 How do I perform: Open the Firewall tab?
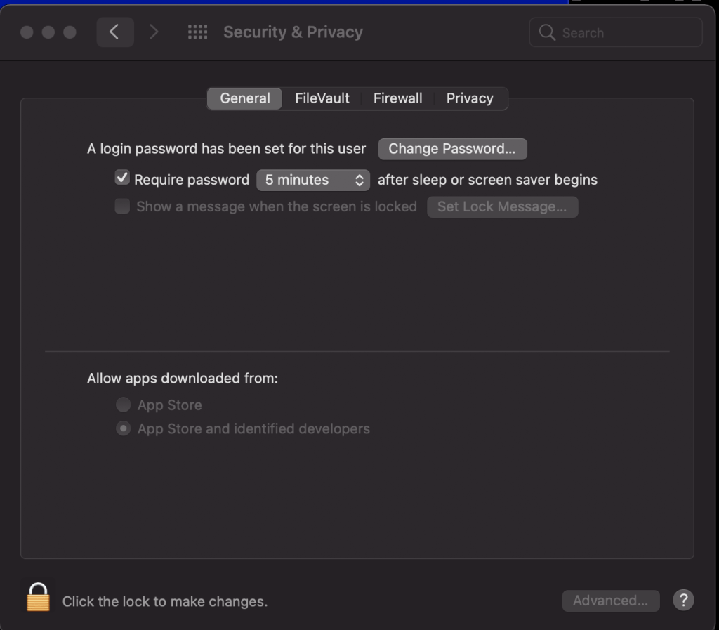397,98
